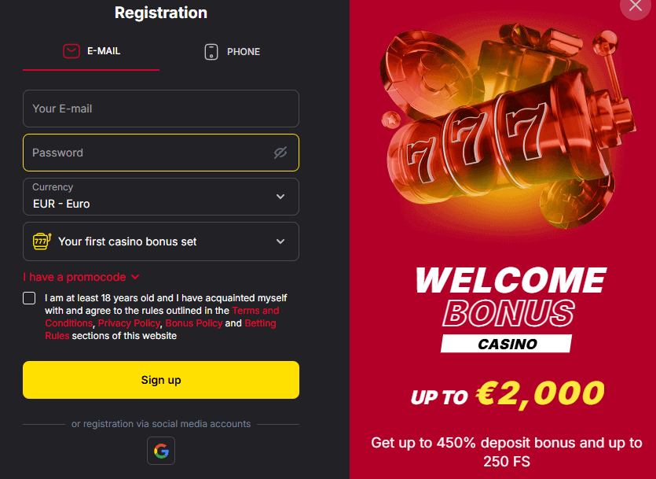Open the Privacy Policy link
This screenshot has width=656, height=479.
[129, 323]
